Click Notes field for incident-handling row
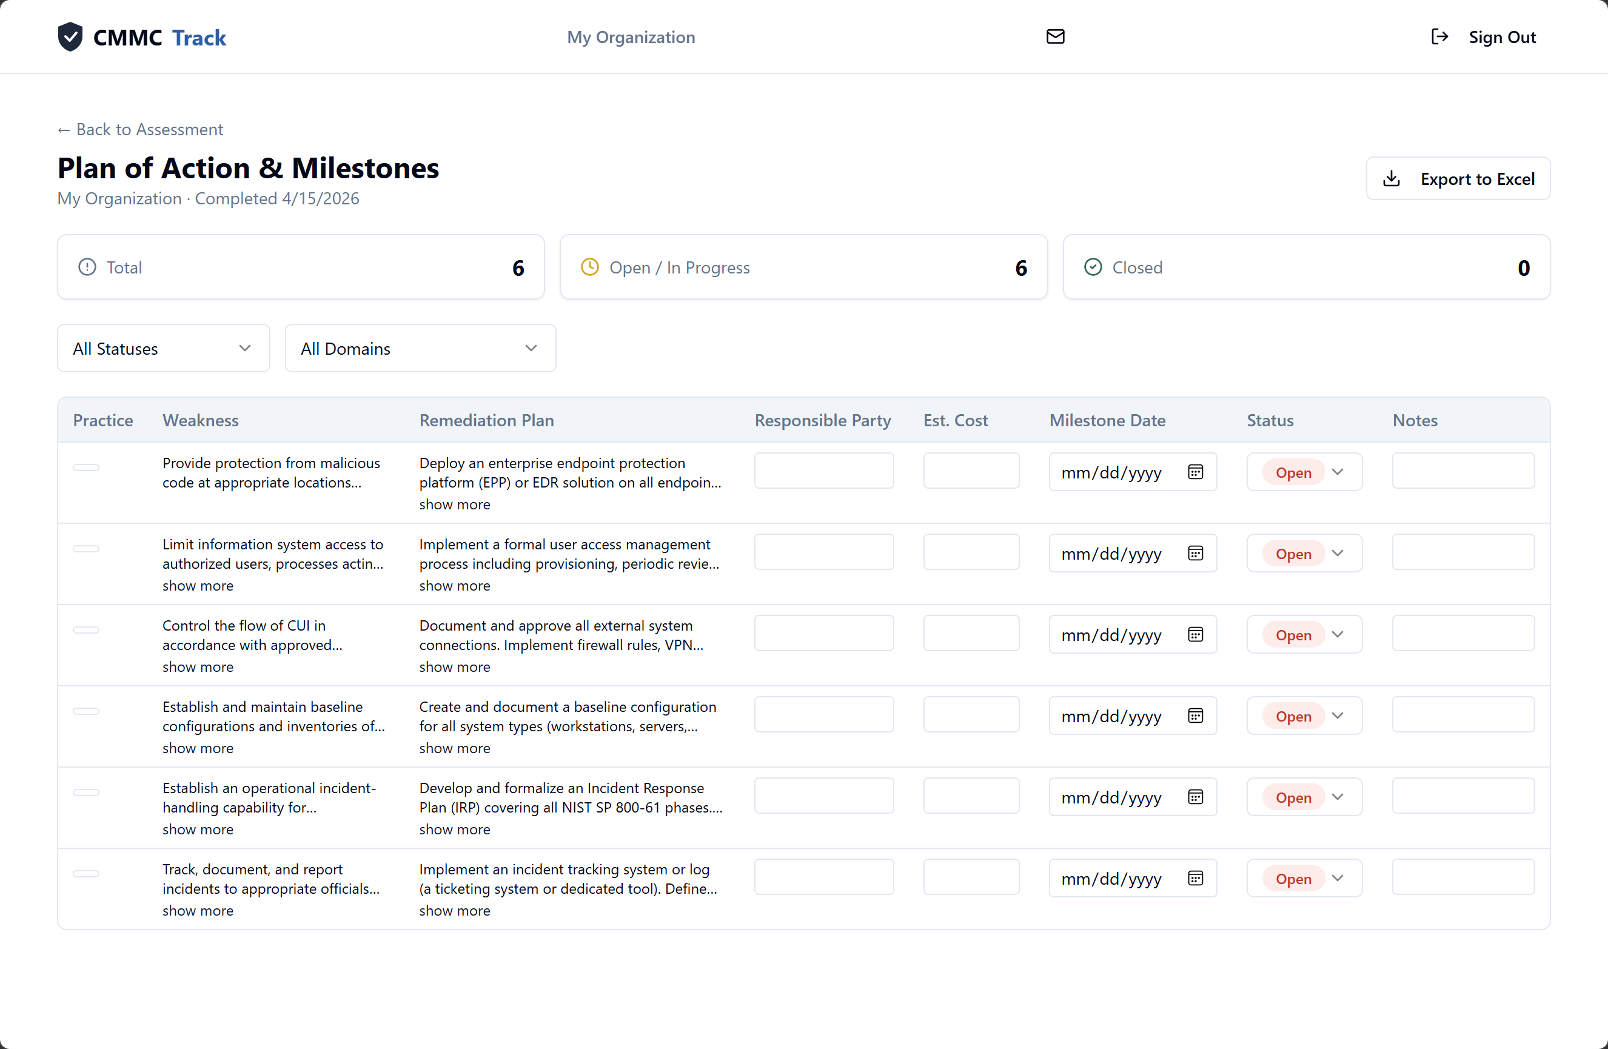Image resolution: width=1608 pixels, height=1049 pixels. click(x=1462, y=796)
